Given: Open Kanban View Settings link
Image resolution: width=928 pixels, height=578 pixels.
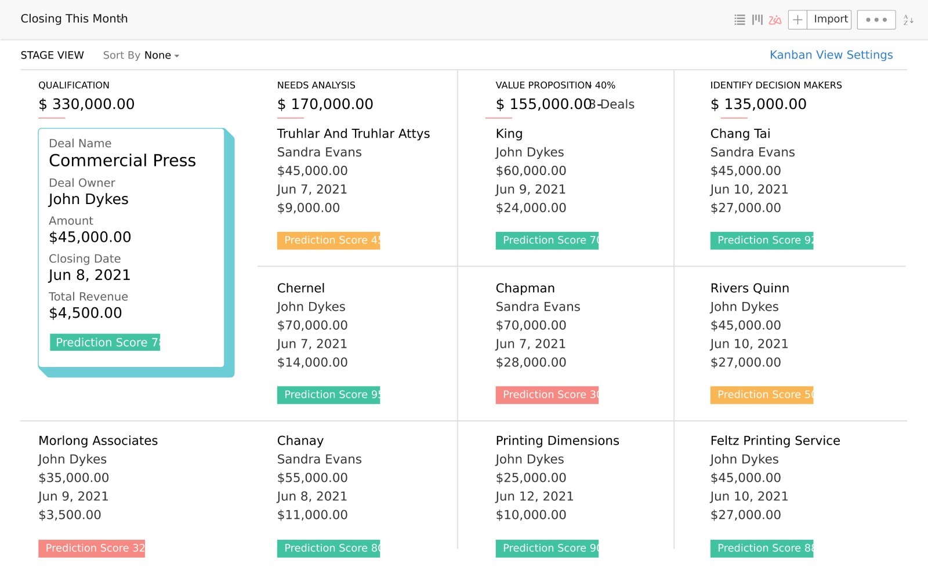Looking at the screenshot, I should [831, 54].
